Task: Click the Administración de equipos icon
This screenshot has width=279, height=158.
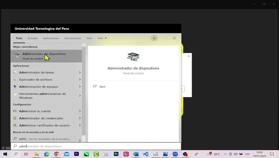Action: point(15,86)
